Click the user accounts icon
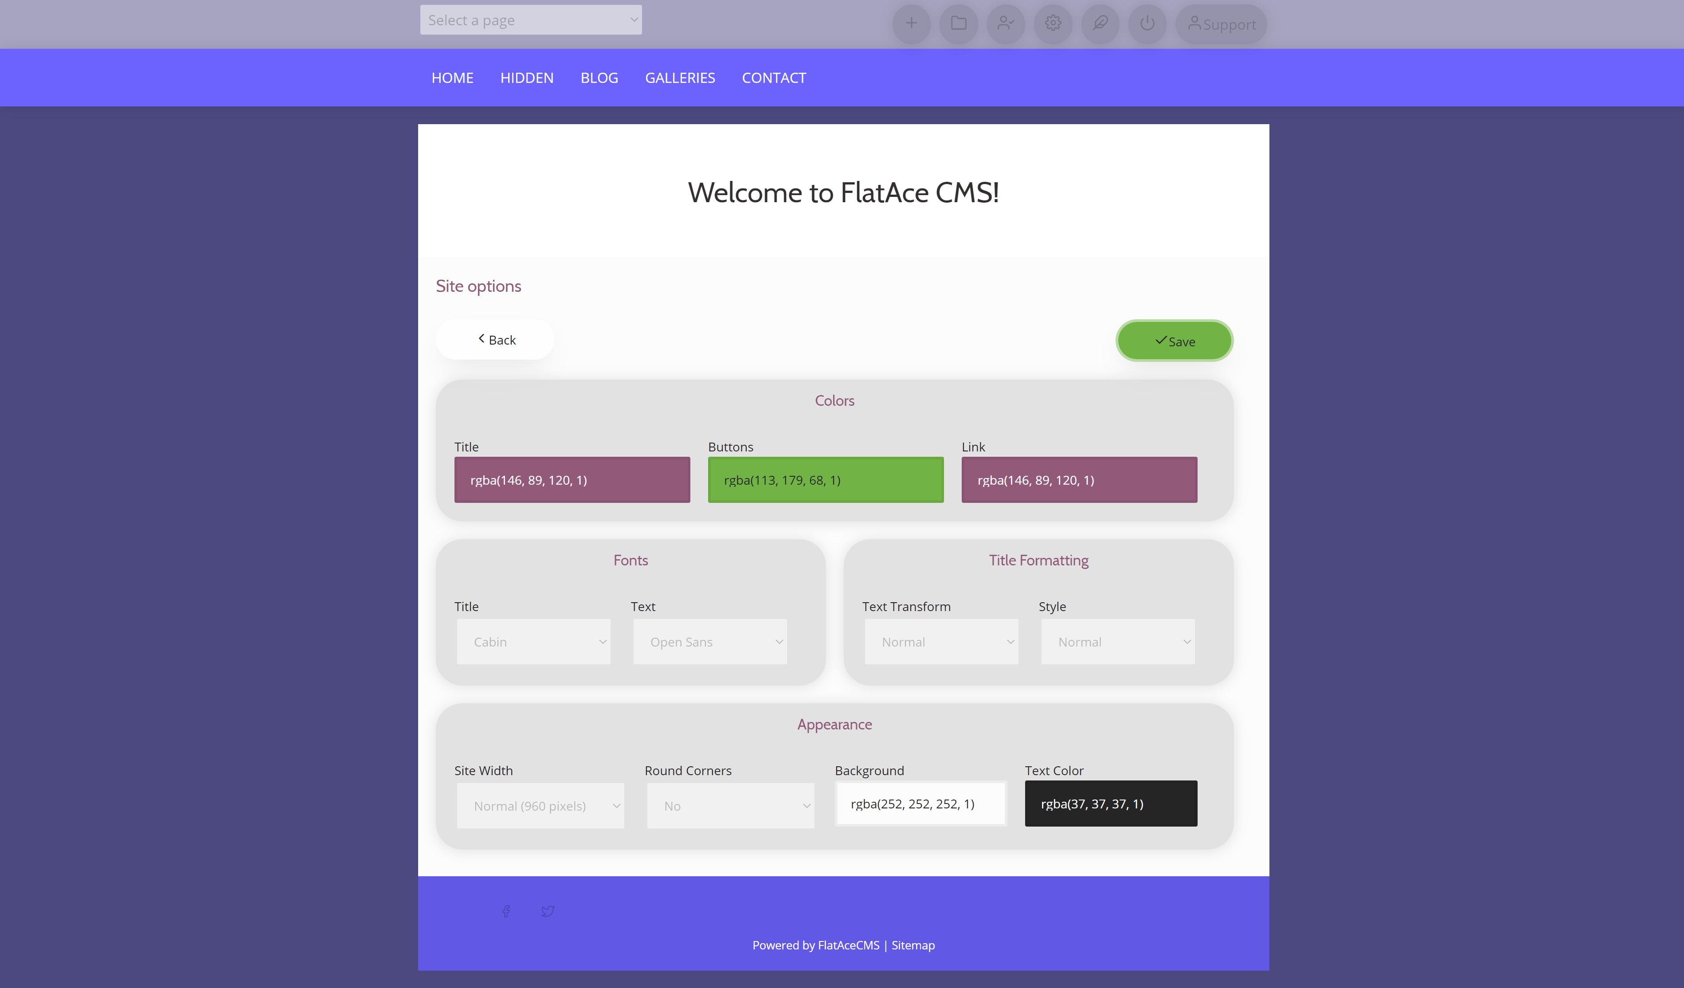This screenshot has width=1684, height=988. [1006, 24]
